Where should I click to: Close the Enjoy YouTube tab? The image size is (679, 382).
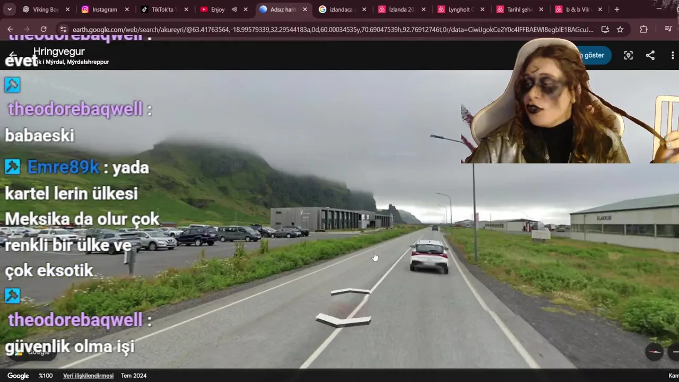246,10
